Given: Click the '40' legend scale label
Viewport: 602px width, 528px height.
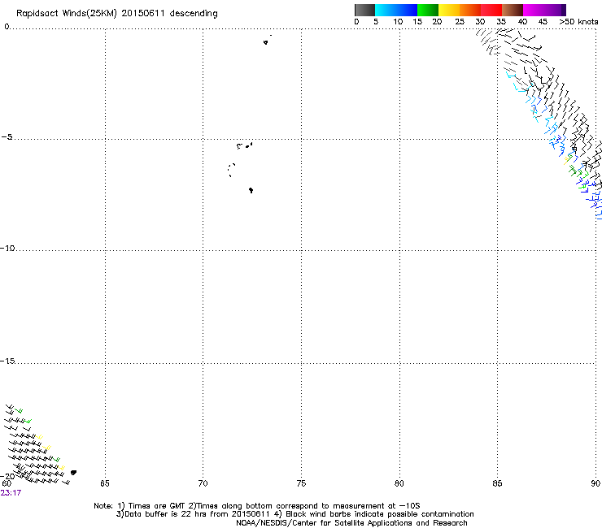Looking at the screenshot, I should click(x=522, y=22).
